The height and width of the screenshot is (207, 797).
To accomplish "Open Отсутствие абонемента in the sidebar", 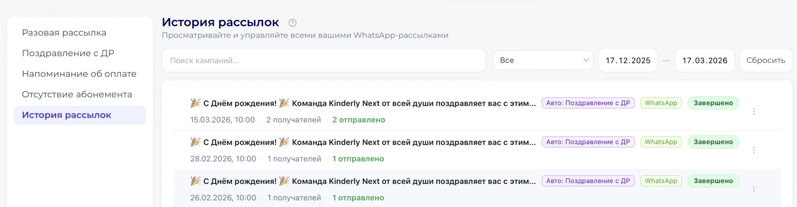I will 77,95.
